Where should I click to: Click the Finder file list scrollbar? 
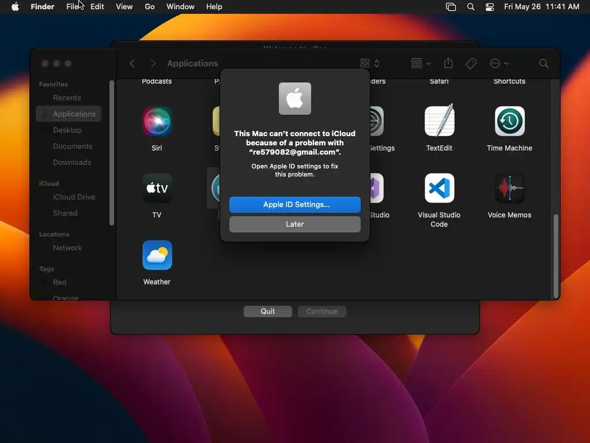(556, 256)
